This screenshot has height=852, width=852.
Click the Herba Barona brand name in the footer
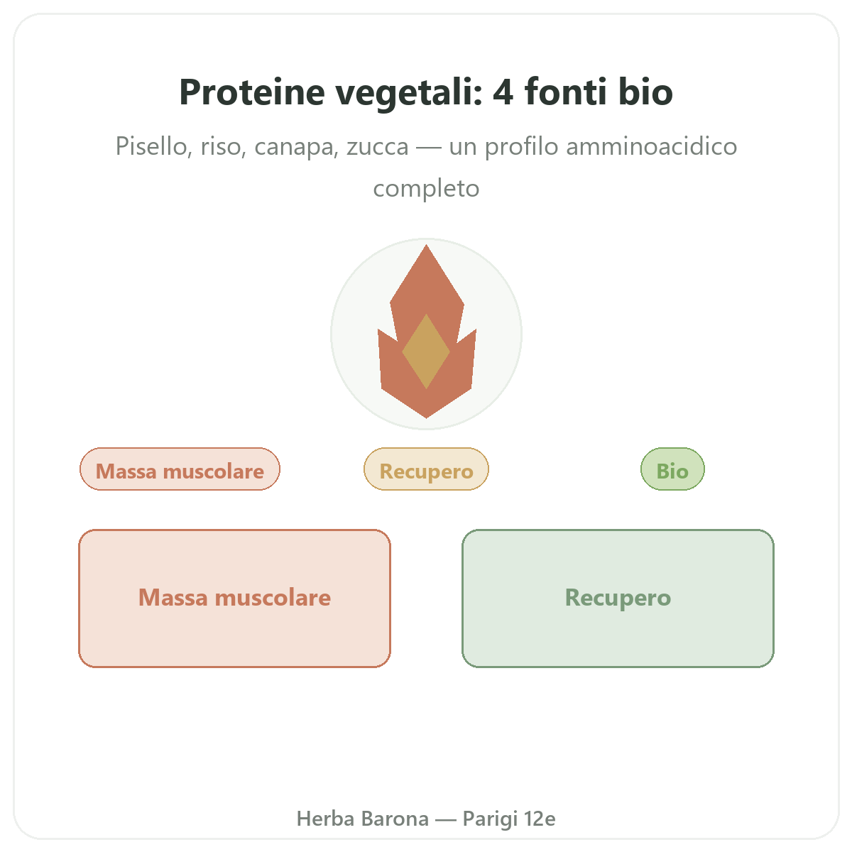pos(362,819)
